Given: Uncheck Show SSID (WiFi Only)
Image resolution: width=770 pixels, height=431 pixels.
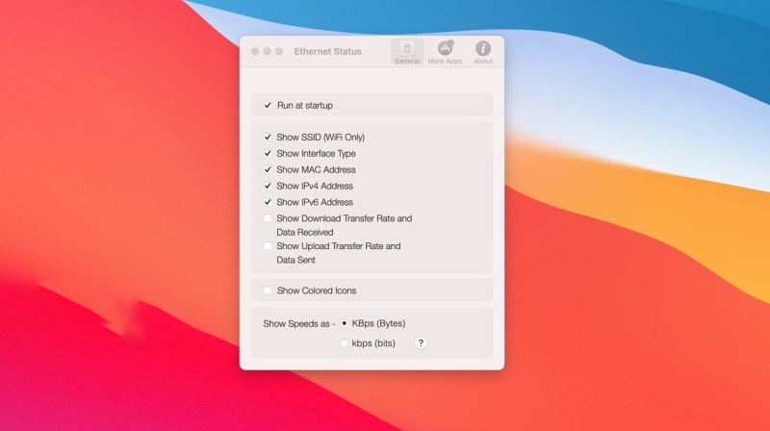Looking at the screenshot, I should (268, 137).
